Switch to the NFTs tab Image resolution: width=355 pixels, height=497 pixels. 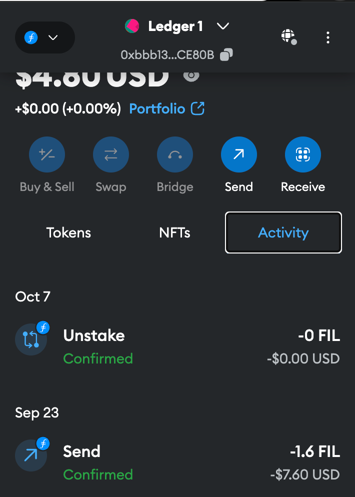click(174, 232)
